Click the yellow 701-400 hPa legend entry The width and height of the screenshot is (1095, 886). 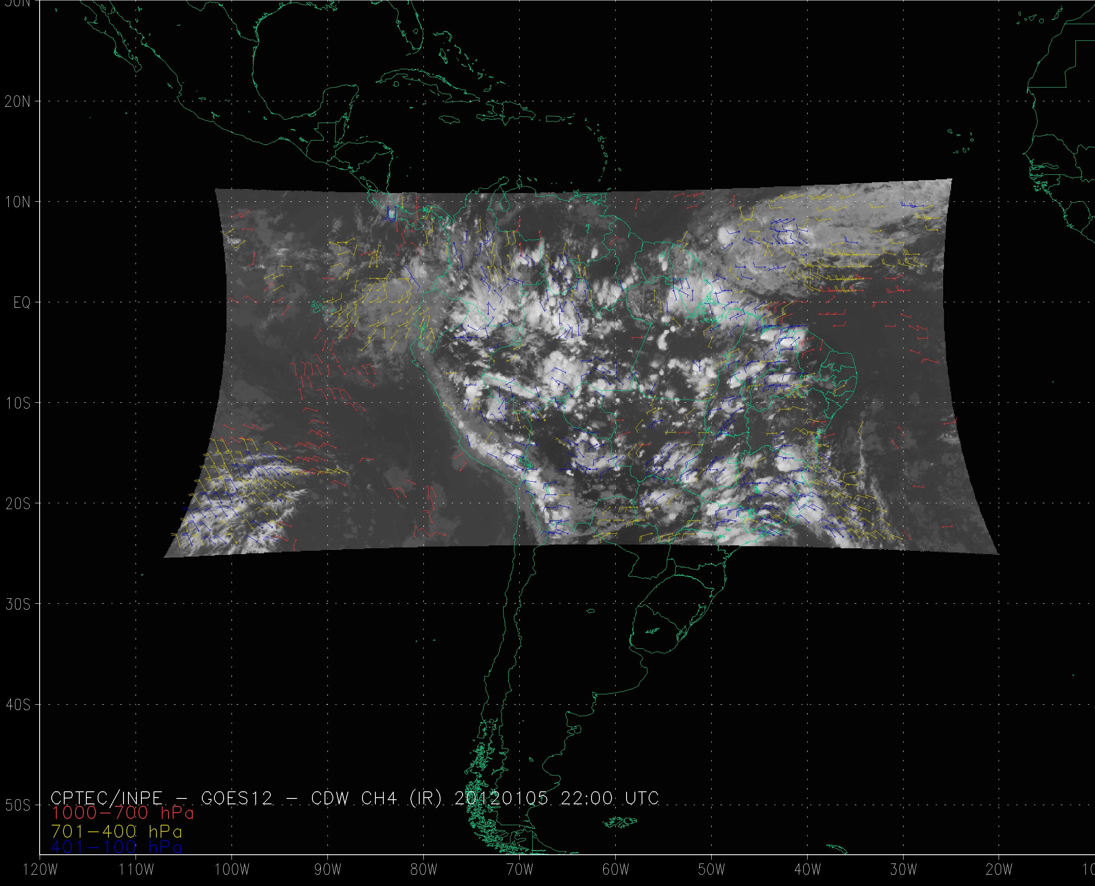116,831
